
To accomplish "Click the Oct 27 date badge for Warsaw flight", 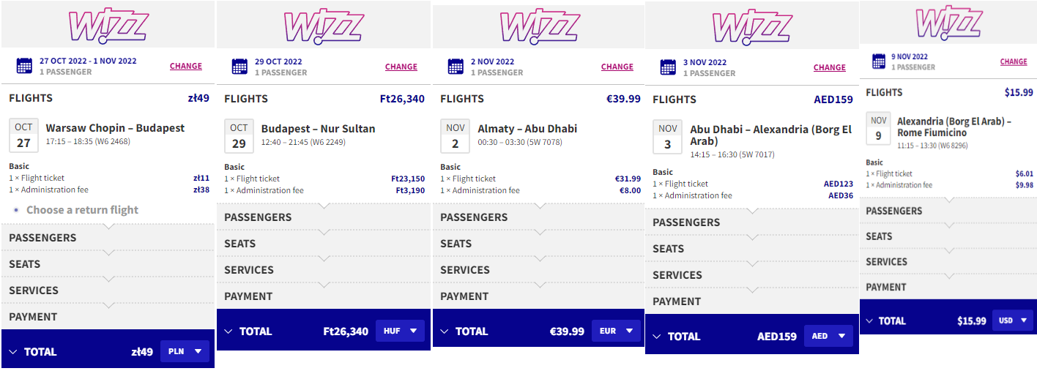I will tap(24, 135).
